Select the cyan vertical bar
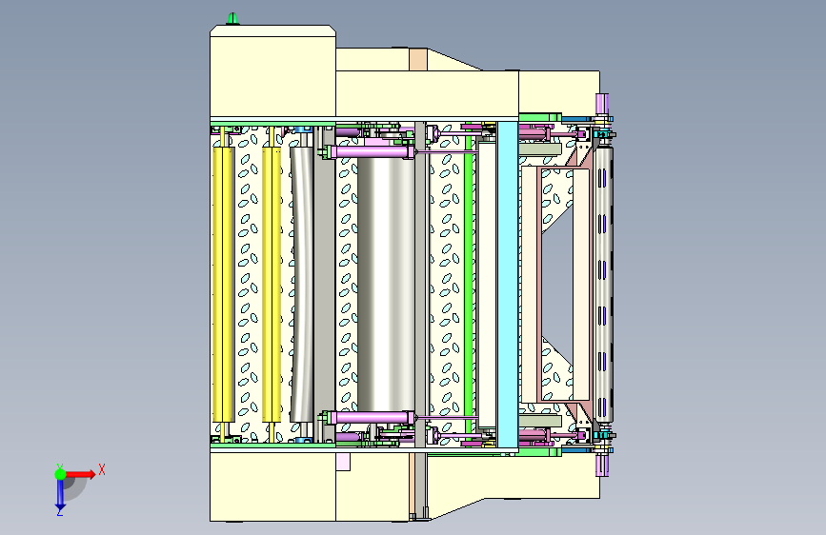This screenshot has height=535, width=826. pyautogui.click(x=508, y=285)
